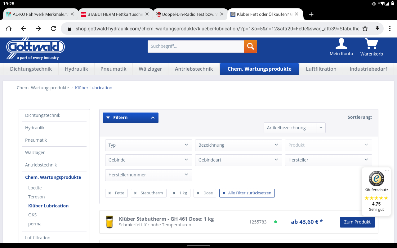The height and width of the screenshot is (248, 397).
Task: Click the Zum Produkt button
Action: 357,222
